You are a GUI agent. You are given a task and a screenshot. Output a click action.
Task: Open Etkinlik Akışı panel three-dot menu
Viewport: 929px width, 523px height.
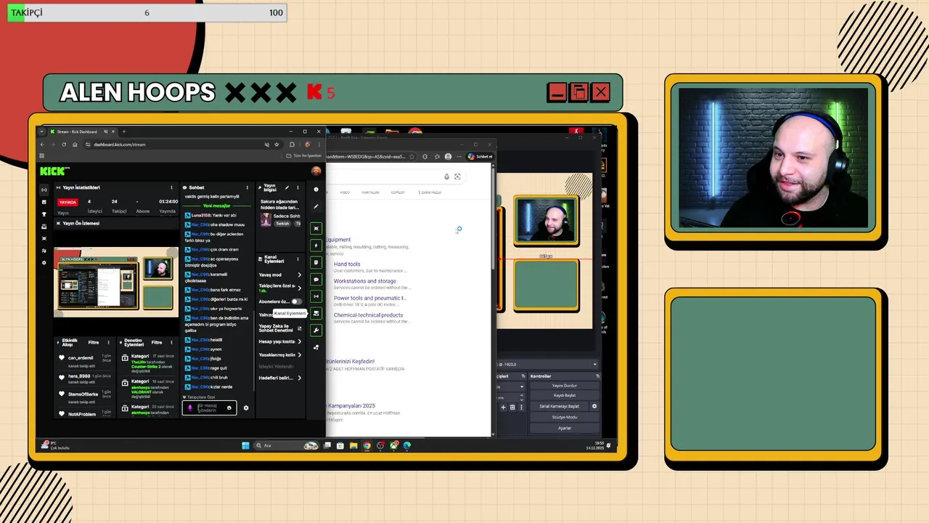point(109,342)
